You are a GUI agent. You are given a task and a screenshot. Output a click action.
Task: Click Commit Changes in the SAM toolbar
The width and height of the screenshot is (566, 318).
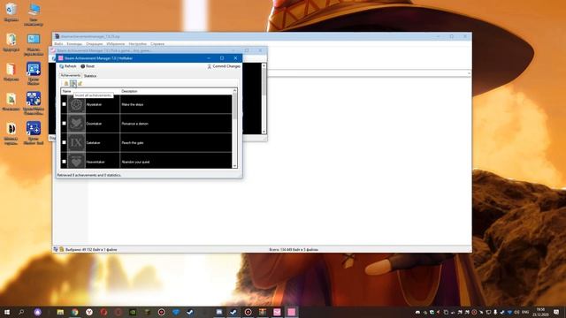tap(224, 66)
